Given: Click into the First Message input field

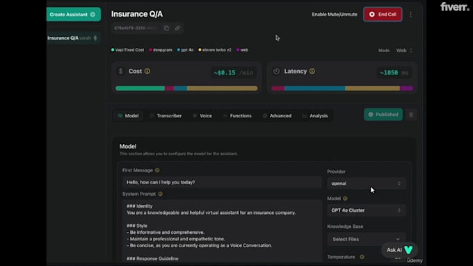Looking at the screenshot, I should pos(222,182).
